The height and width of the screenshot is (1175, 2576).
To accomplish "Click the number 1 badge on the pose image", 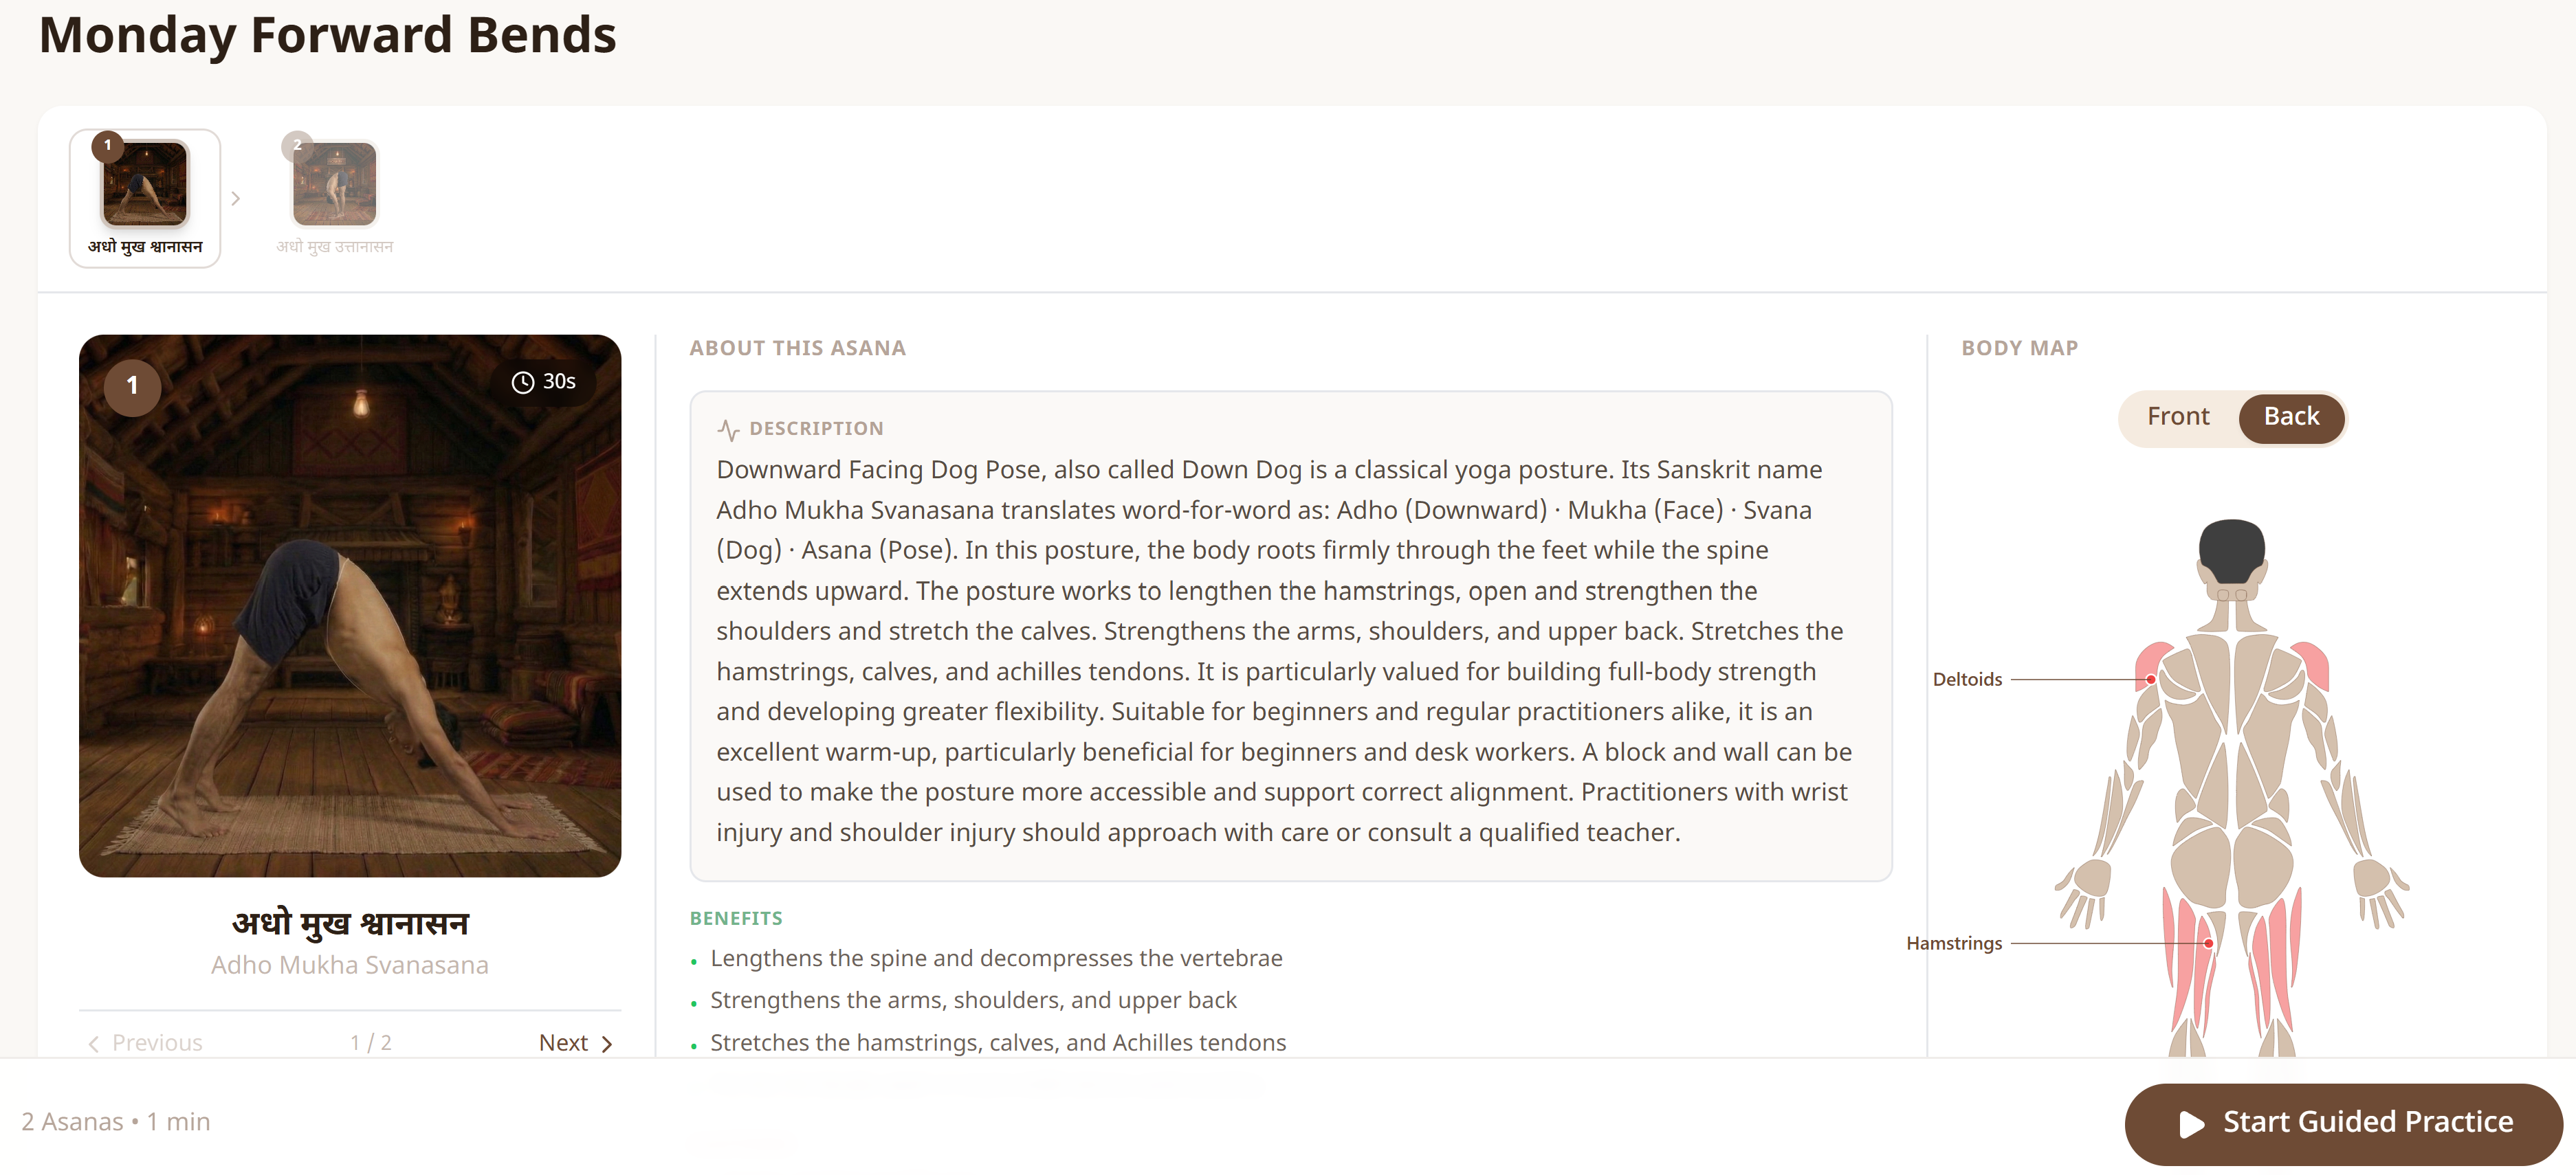I will 132,385.
